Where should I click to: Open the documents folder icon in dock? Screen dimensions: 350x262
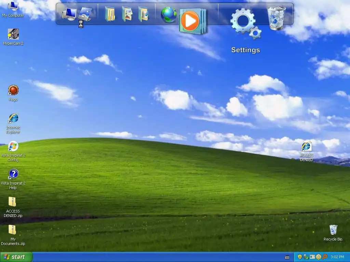click(x=110, y=14)
